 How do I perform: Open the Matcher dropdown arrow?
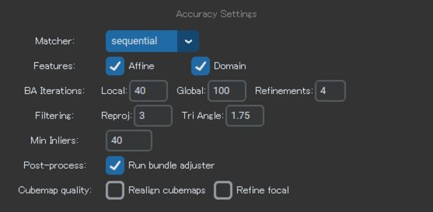pyautogui.click(x=188, y=41)
